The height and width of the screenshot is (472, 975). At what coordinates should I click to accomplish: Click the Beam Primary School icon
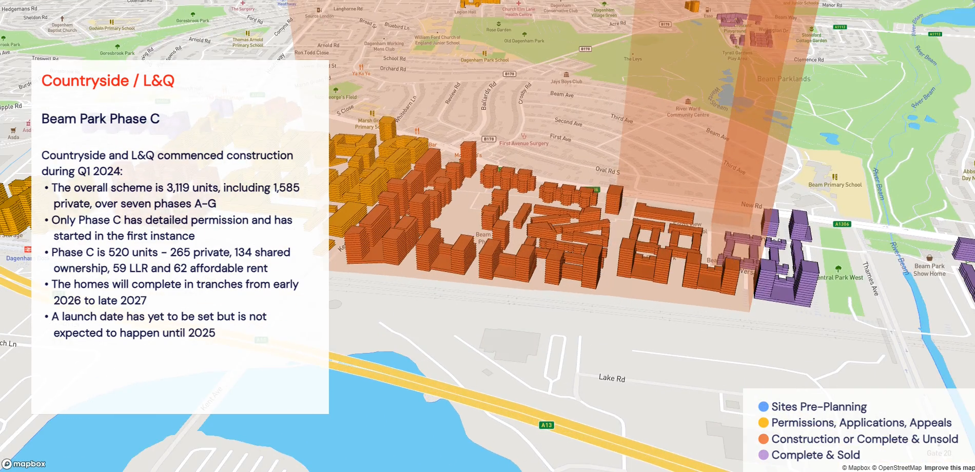tap(835, 177)
